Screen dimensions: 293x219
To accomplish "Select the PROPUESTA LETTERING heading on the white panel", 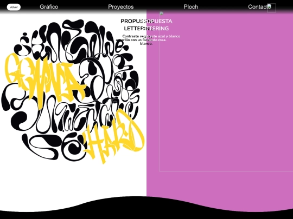I will (137, 25).
